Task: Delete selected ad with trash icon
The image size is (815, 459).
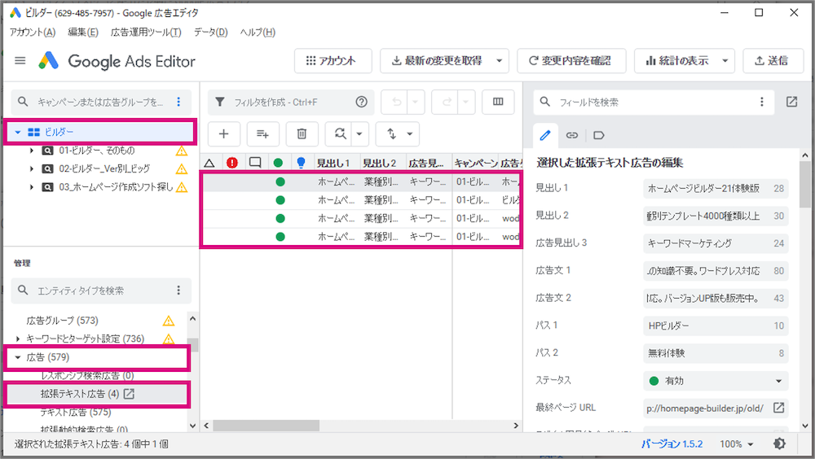Action: pyautogui.click(x=302, y=134)
